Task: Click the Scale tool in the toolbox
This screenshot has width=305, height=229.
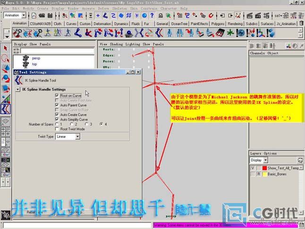Action: (x=6, y=88)
